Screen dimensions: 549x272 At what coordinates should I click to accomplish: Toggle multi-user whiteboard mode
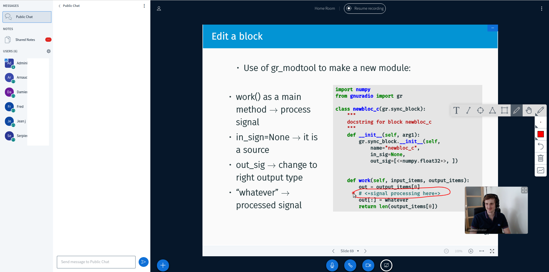click(x=541, y=170)
